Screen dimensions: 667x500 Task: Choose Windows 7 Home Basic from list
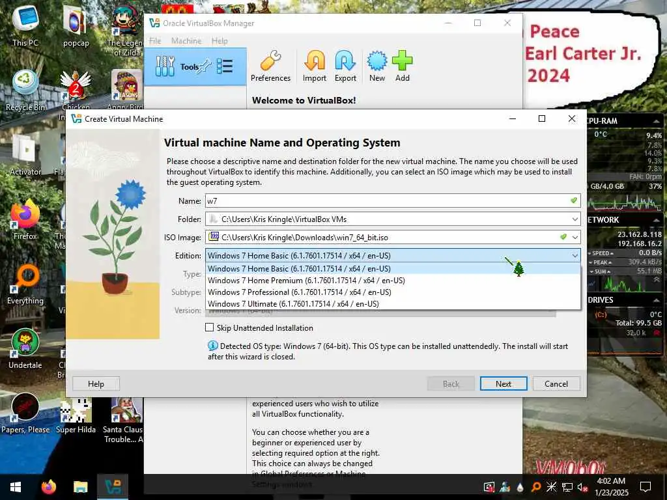click(x=393, y=269)
